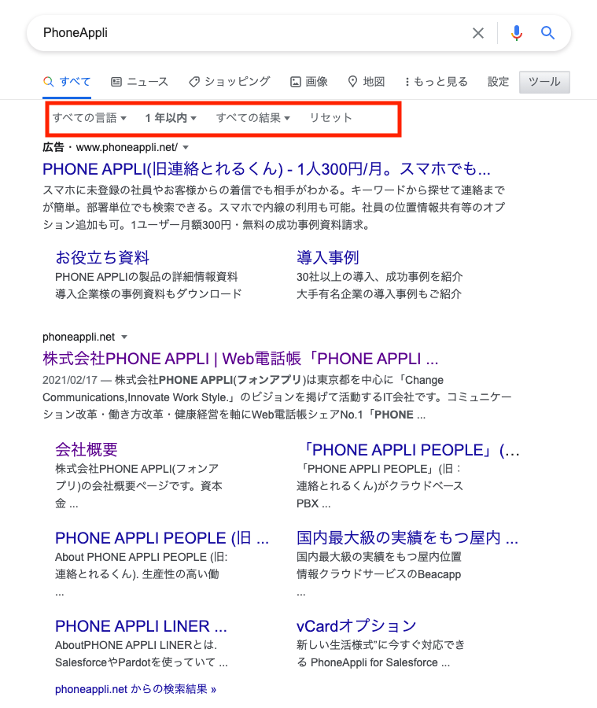Open the 国内最大級の実績をもつ屋内 sitelink

(407, 538)
